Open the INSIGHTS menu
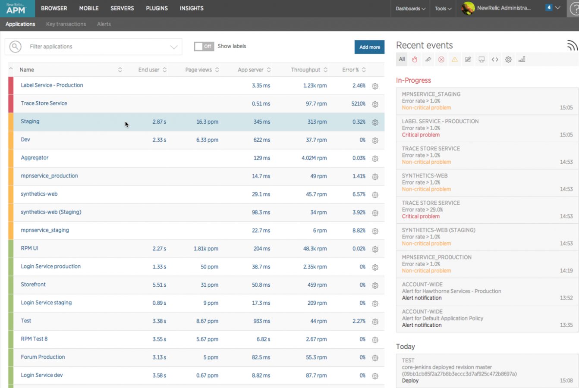Image resolution: width=579 pixels, height=388 pixels. (192, 8)
